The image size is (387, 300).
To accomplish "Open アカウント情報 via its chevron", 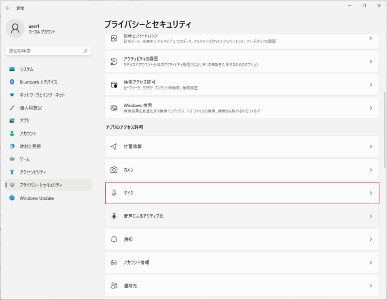I will pyautogui.click(x=371, y=262).
